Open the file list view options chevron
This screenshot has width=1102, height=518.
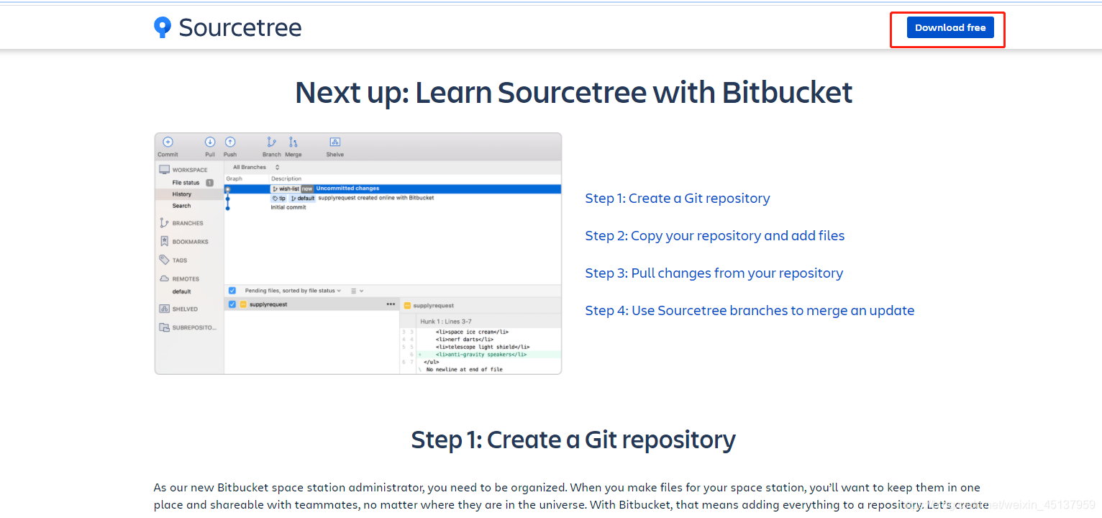tap(361, 291)
